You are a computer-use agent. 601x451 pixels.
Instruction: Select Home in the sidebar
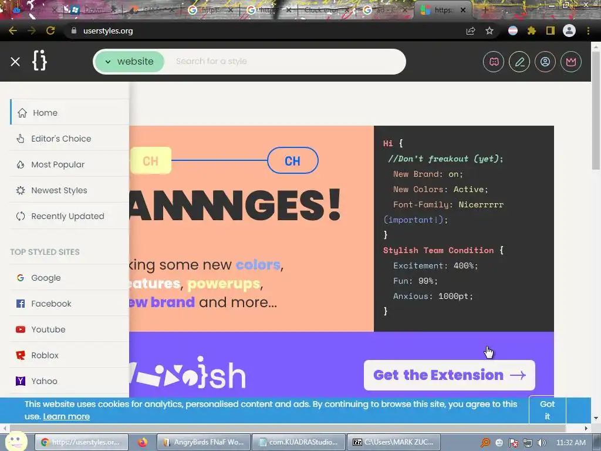click(69, 112)
